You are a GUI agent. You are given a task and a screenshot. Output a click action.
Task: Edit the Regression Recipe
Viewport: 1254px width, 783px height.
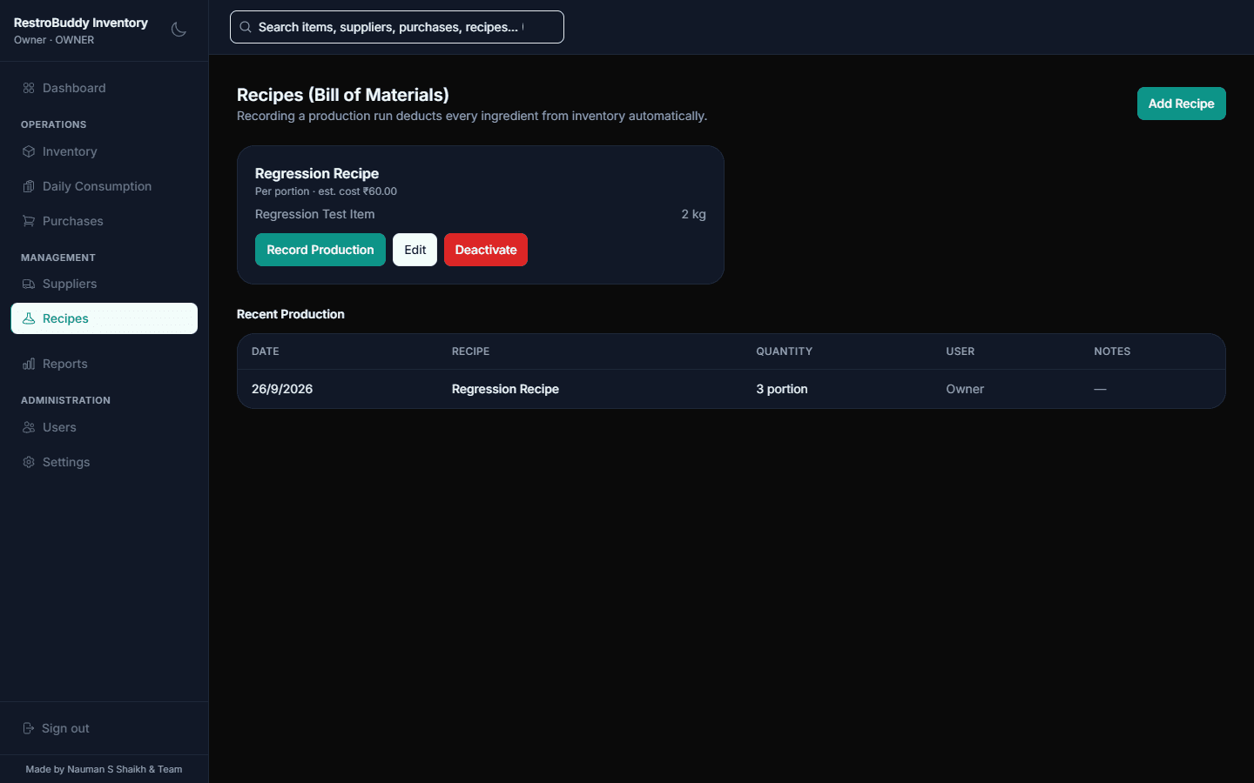415,250
